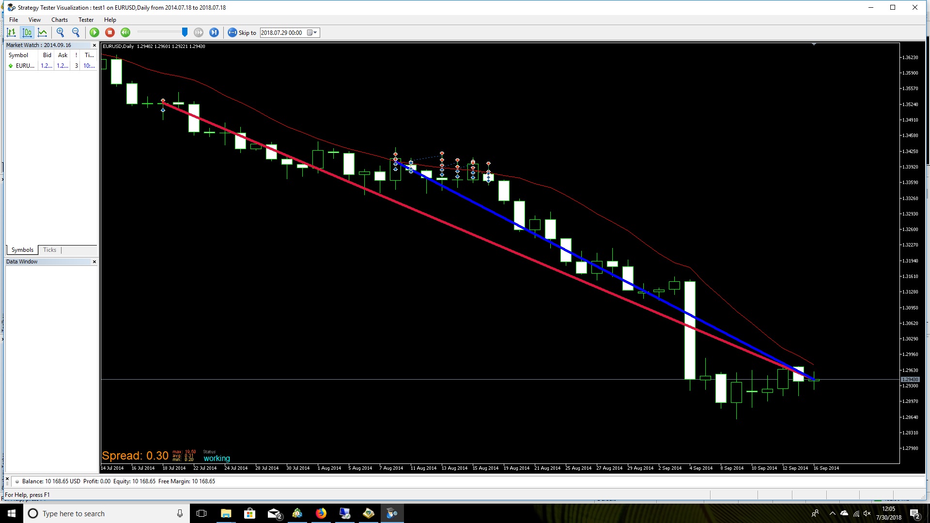Zoom out the chart with magnifier minus
The width and height of the screenshot is (930, 523).
[x=76, y=32]
